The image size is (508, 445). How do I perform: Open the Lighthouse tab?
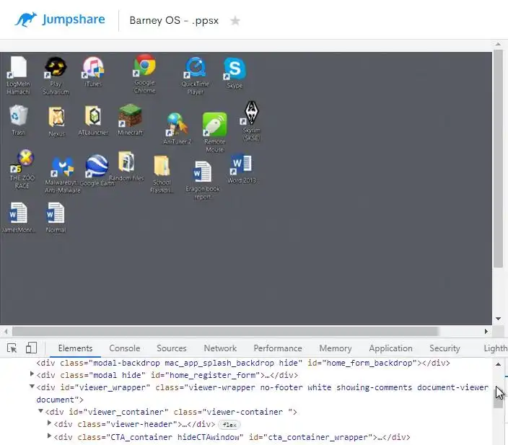[x=495, y=348]
